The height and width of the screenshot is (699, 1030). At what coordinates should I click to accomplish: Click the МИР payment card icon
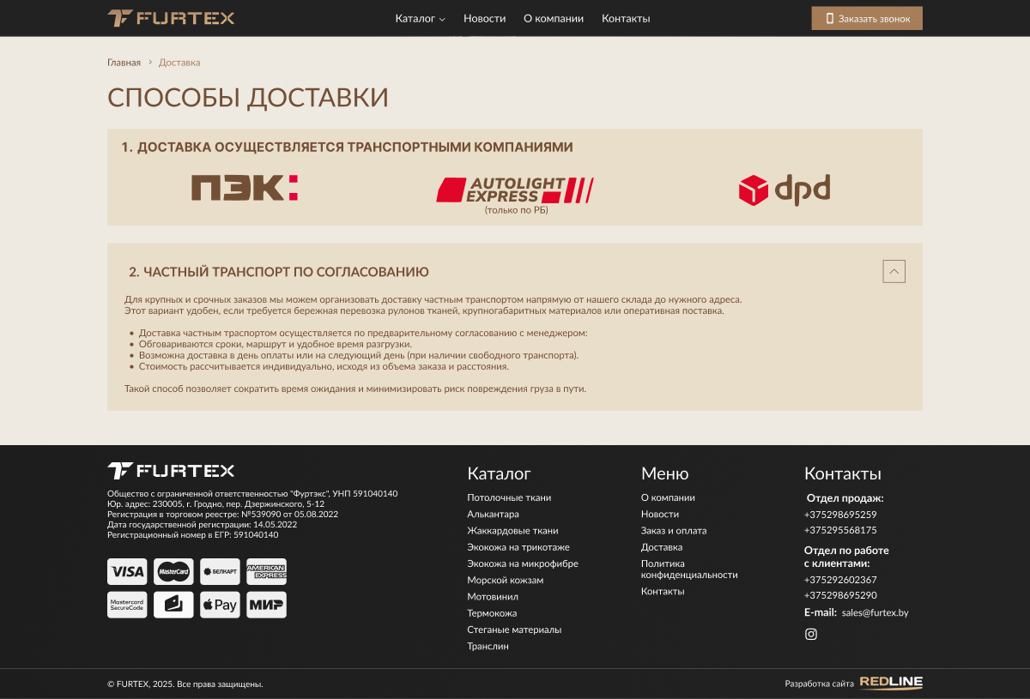[x=266, y=605]
